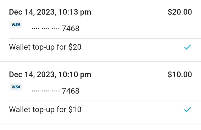Tap the masked card dots in $20.00 transaction
Screen dimensions: 201x130
point(46,29)
